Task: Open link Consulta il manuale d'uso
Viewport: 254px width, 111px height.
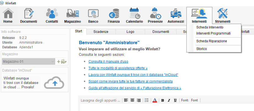Action: (108, 62)
